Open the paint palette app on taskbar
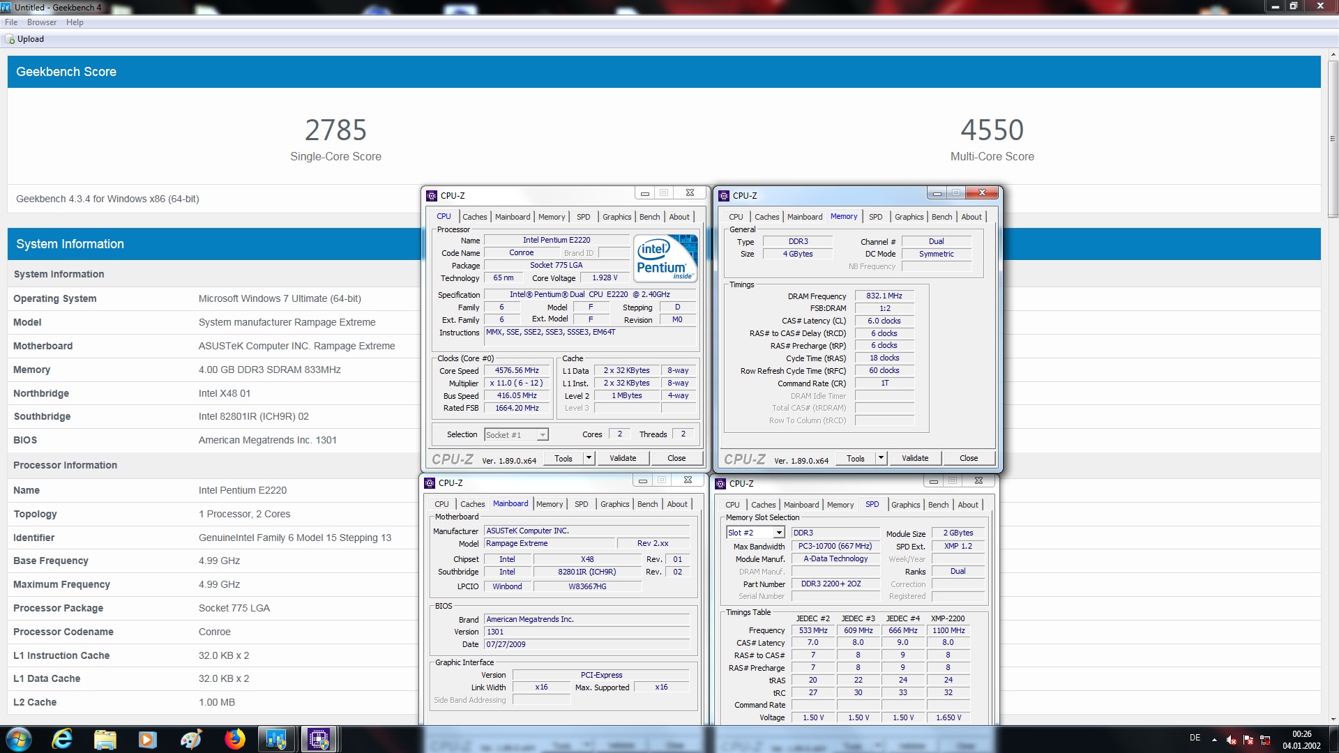 point(190,739)
